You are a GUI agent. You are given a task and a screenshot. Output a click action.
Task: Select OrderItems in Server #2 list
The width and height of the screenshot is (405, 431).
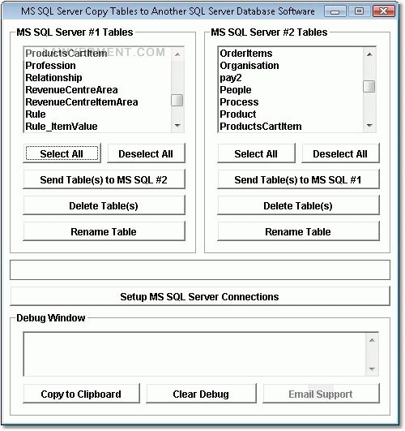291,53
